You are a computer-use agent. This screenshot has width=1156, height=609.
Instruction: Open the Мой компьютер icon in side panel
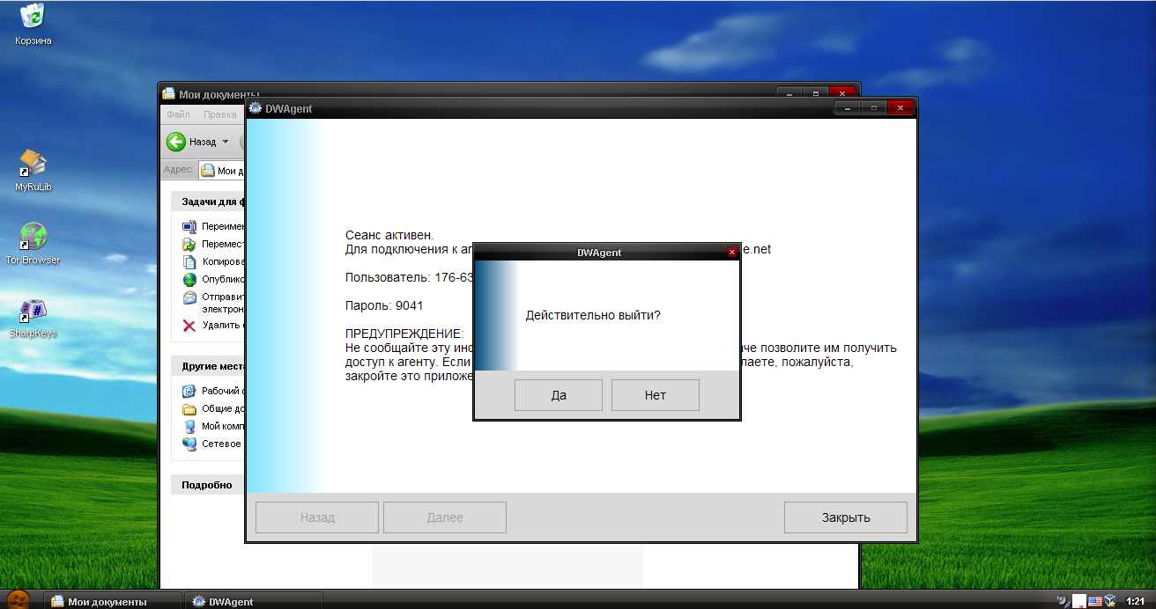pyautogui.click(x=189, y=426)
